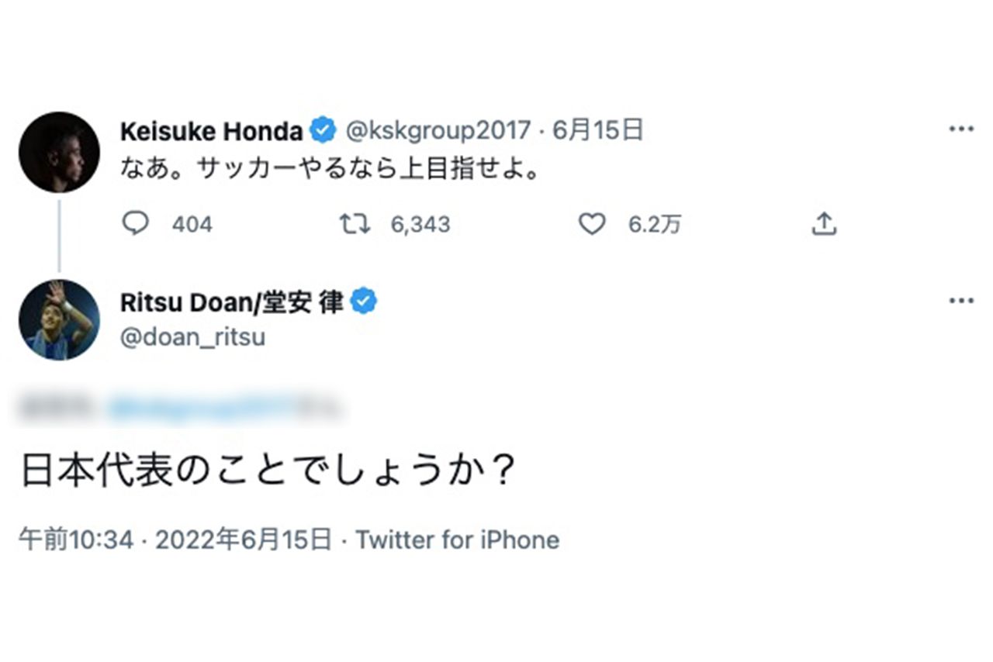Click Keisuke Honda's display name
Screen dimensions: 993x662
coord(213,131)
